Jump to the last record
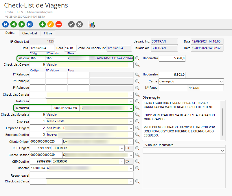232x196 pixels. point(30,25)
